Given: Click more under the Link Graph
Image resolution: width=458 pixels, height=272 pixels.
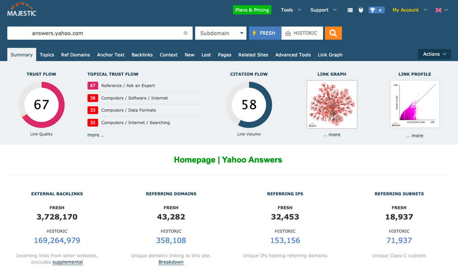Looking at the screenshot, I should pos(332,135).
